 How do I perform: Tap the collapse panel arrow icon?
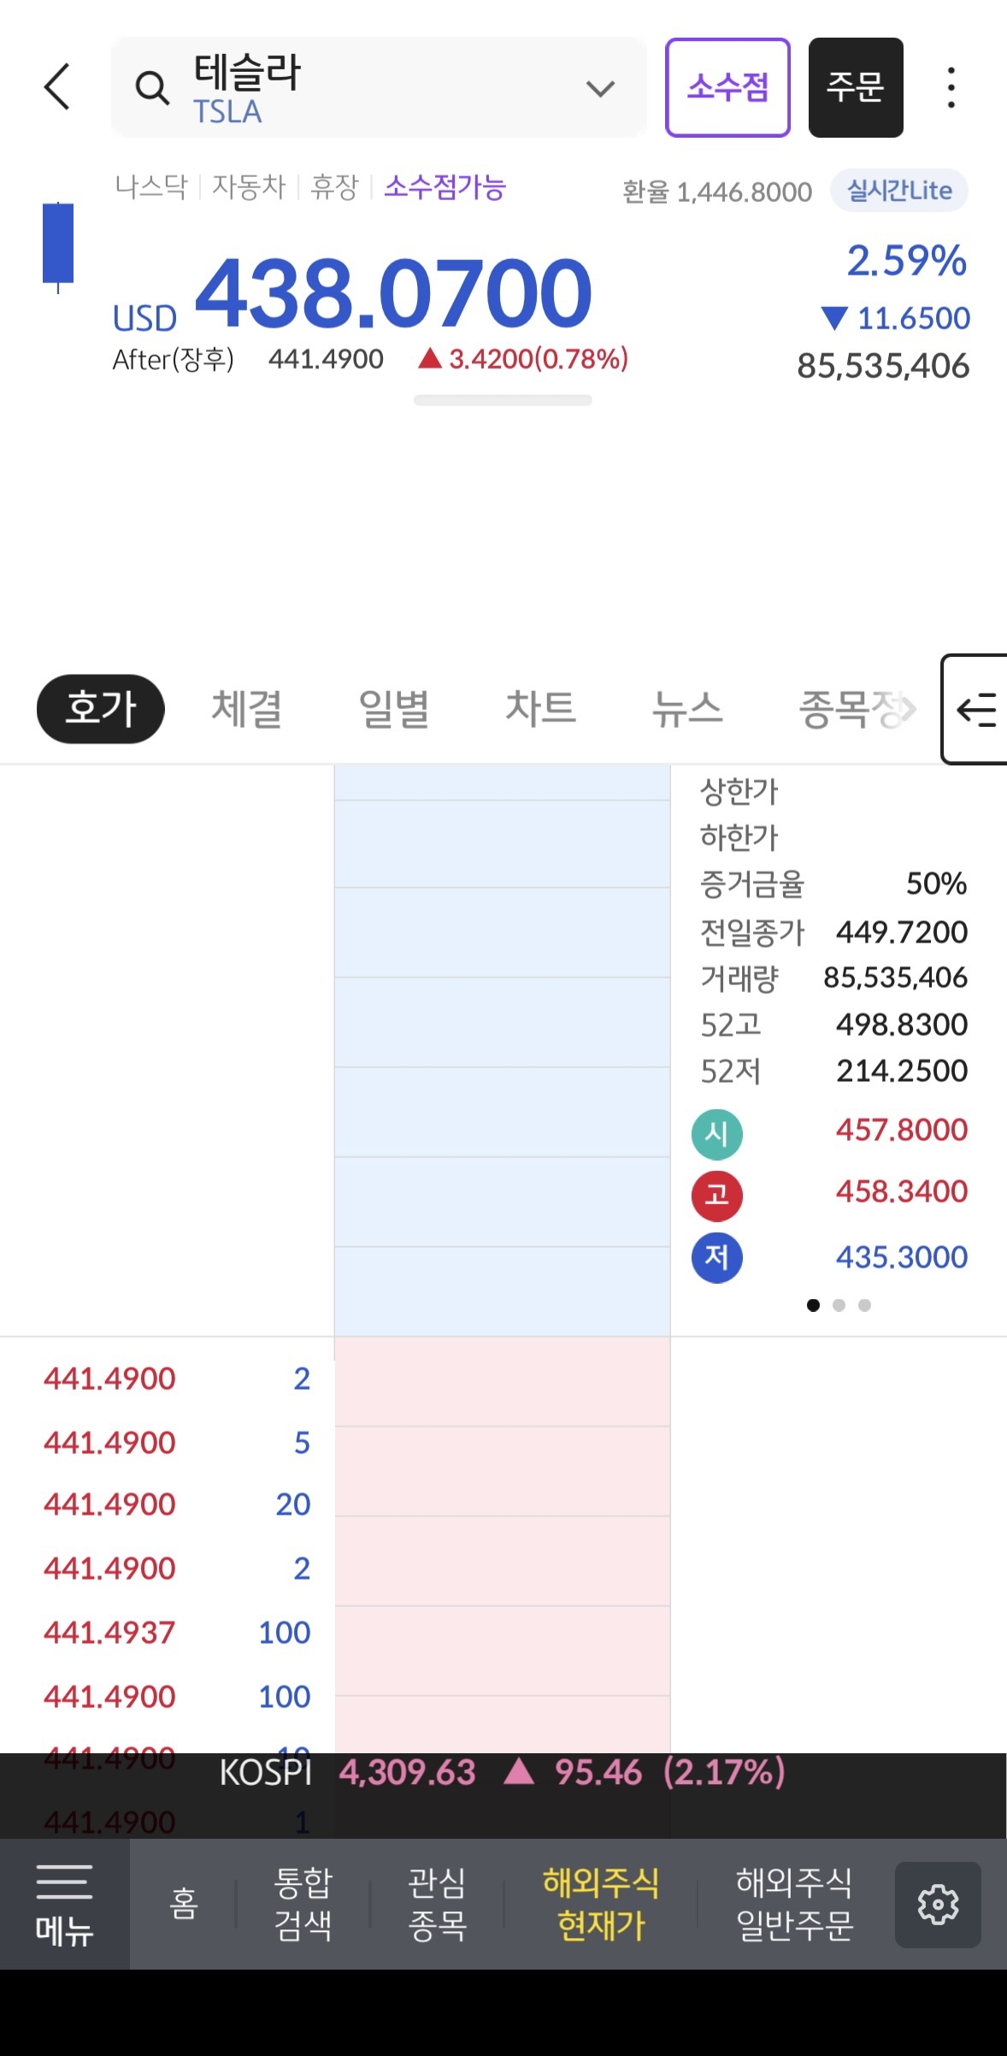[975, 709]
